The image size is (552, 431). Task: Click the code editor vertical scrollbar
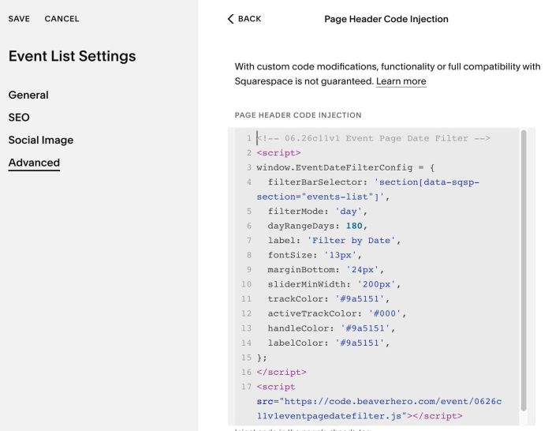click(524, 270)
